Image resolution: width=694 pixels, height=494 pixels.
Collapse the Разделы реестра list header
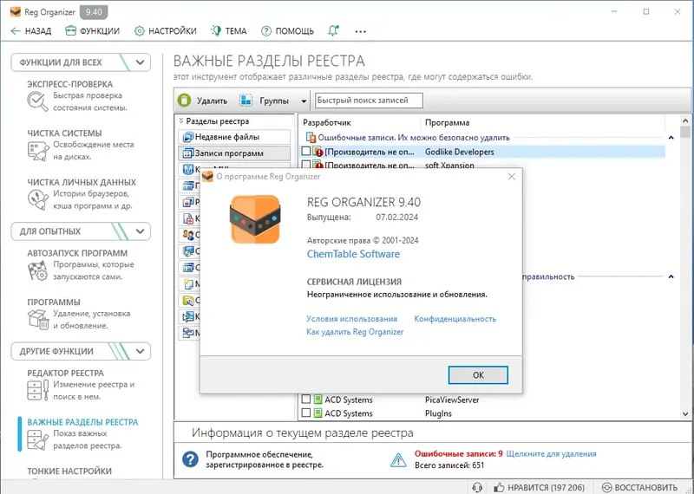181,120
